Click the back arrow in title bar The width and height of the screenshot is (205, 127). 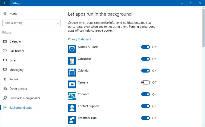click(5, 3)
